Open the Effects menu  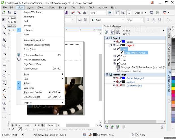pos(52,8)
